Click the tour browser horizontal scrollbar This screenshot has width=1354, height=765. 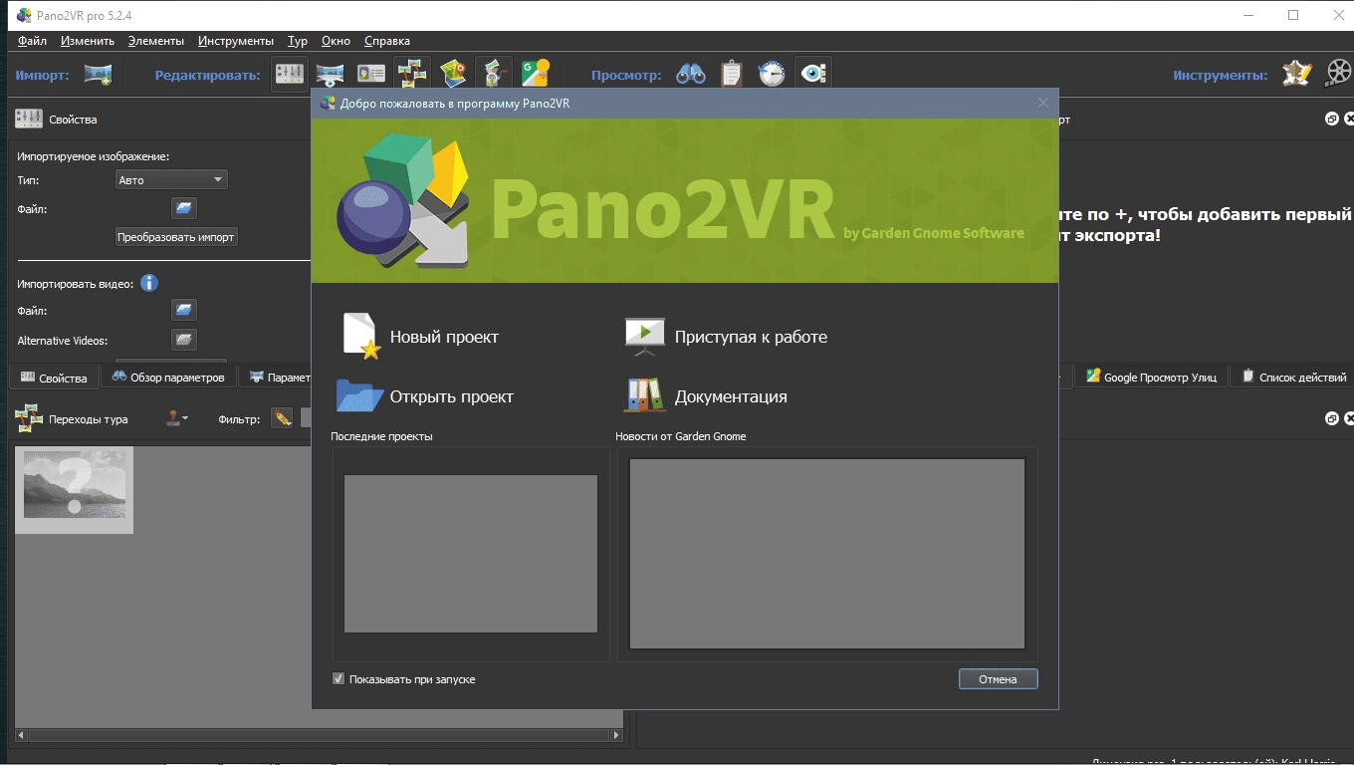pos(319,736)
